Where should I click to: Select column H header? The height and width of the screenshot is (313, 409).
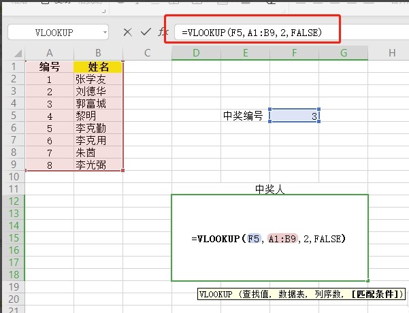tap(392, 53)
